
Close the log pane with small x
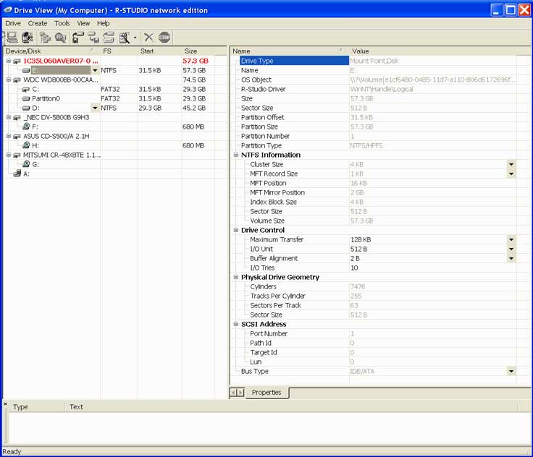click(x=5, y=403)
